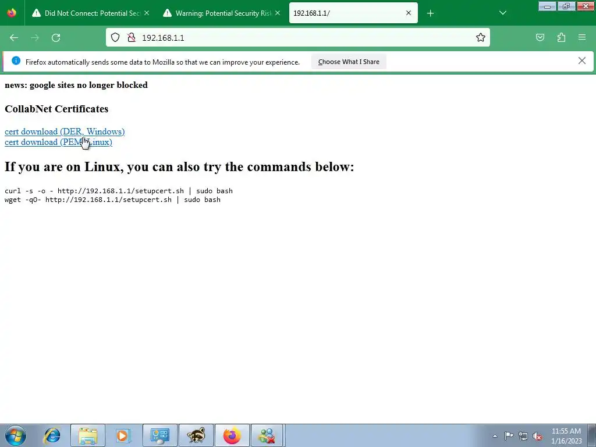Open the control panel taskbar icon
The height and width of the screenshot is (447, 596).
tap(160, 435)
